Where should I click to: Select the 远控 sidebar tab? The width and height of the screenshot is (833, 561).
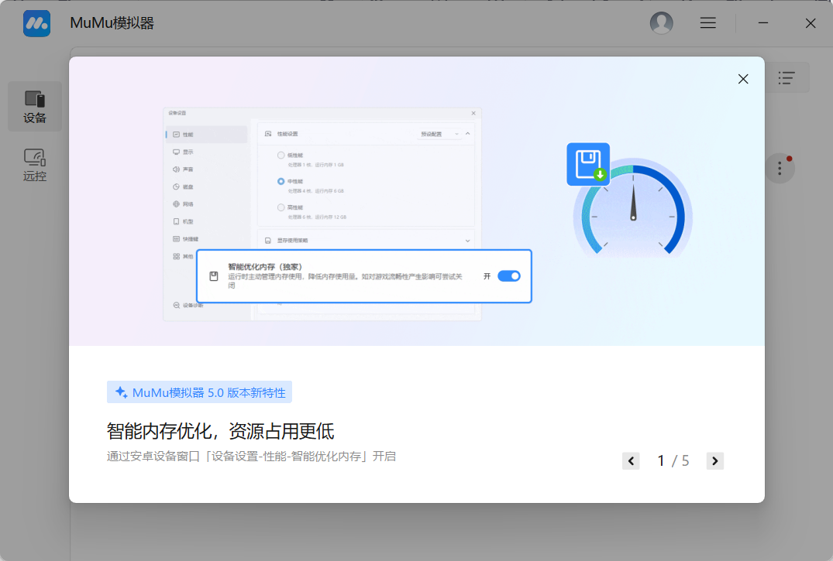pos(35,165)
